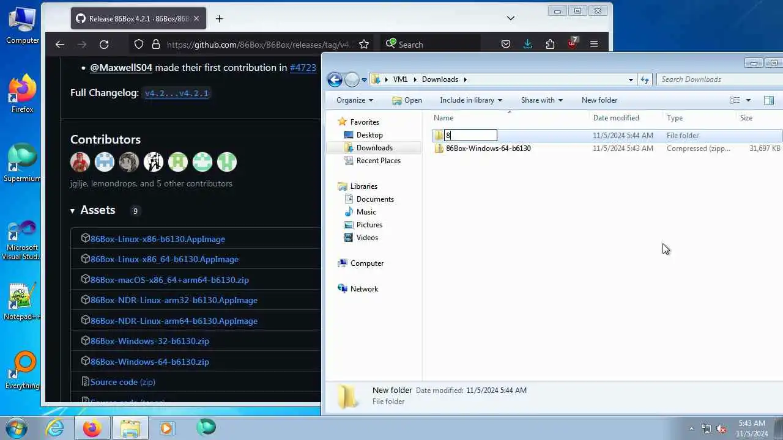Open a new Firefox tab with plus
Viewport: 783px width, 440px height.
coord(219,18)
